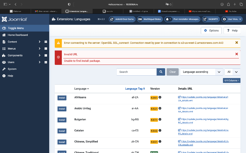
Task: Click the Astroid Clear Cache button
Action: click(x=122, y=19)
